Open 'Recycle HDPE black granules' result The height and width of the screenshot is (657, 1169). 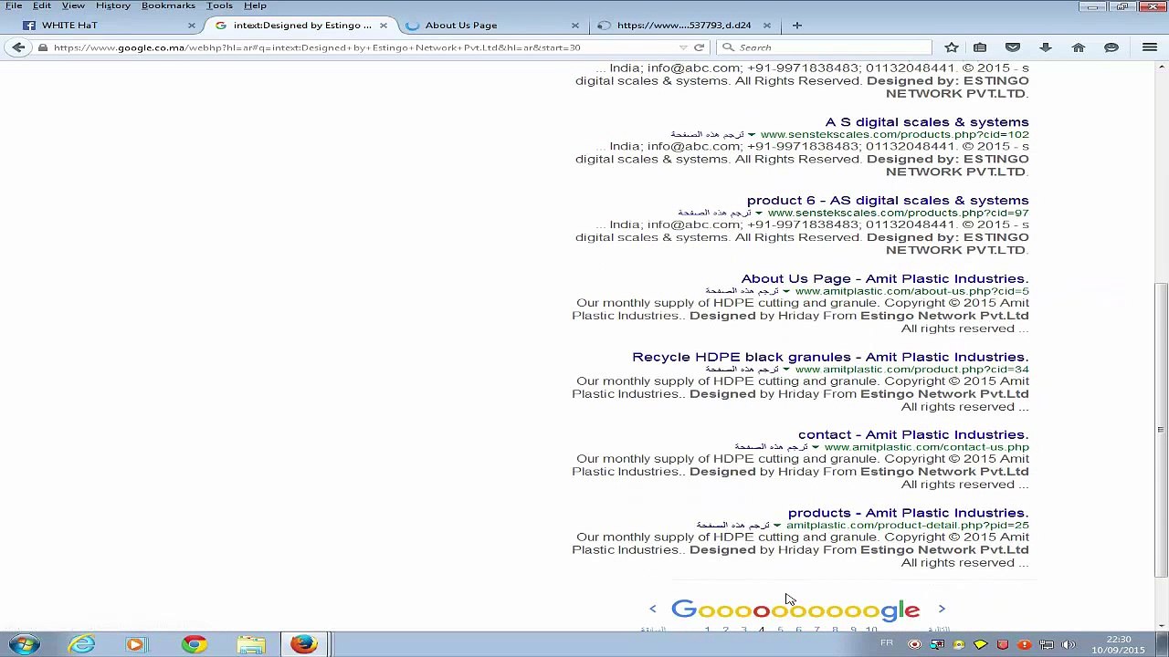[830, 357]
